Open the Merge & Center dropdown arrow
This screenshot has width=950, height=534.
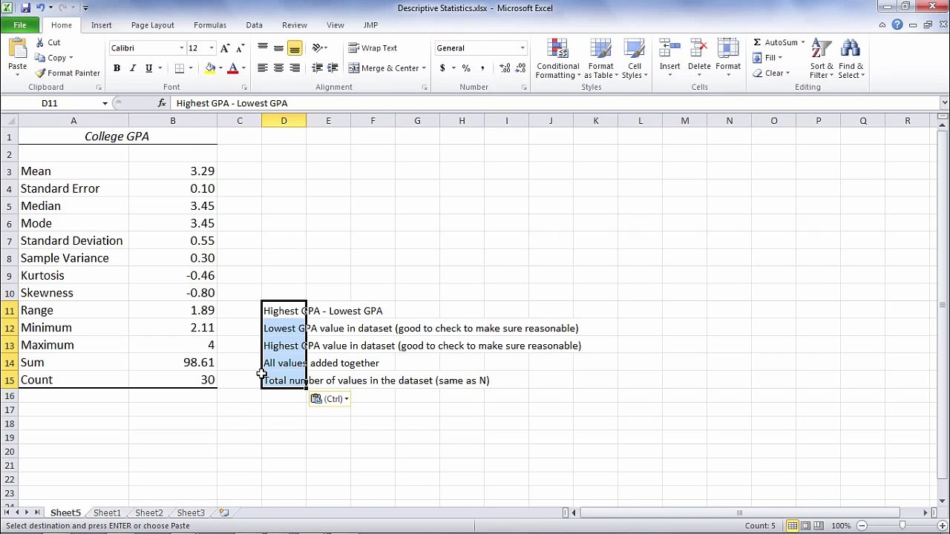[x=424, y=68]
